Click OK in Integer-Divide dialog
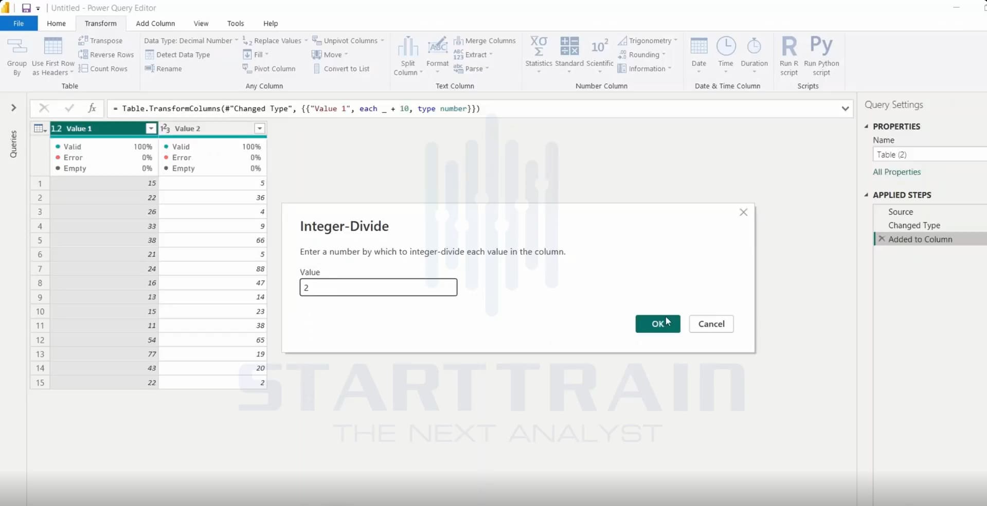The height and width of the screenshot is (506, 987). (x=658, y=324)
